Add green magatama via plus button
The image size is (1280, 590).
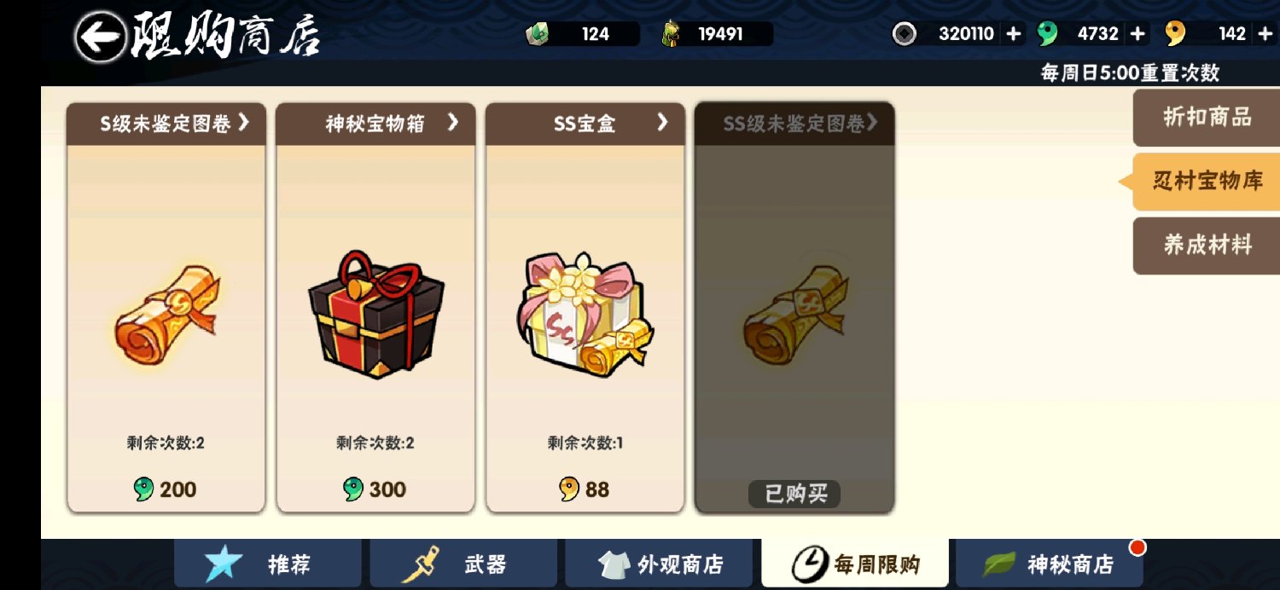1137,34
